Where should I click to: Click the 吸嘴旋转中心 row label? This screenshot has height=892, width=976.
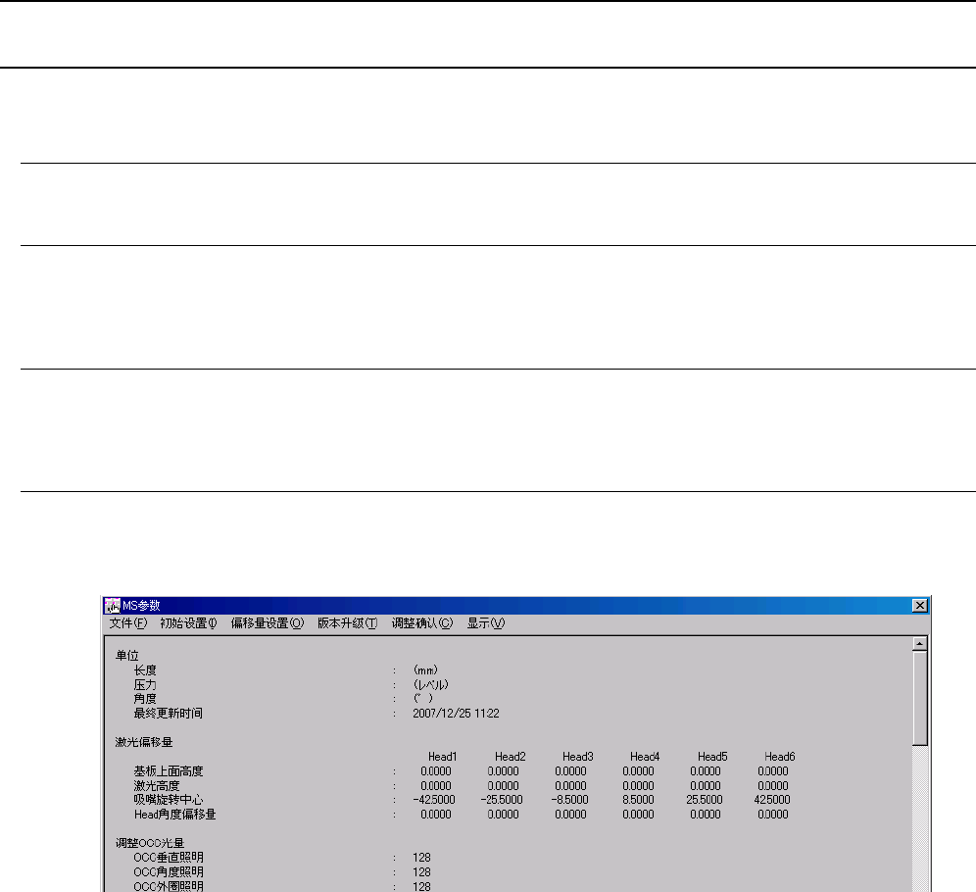pos(169,800)
